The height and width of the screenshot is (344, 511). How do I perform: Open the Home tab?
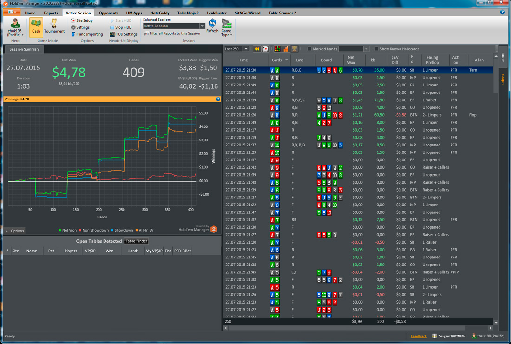click(x=30, y=13)
